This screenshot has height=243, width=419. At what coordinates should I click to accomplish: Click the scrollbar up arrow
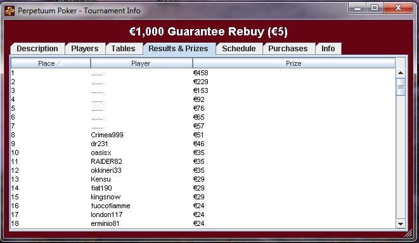[x=400, y=73]
